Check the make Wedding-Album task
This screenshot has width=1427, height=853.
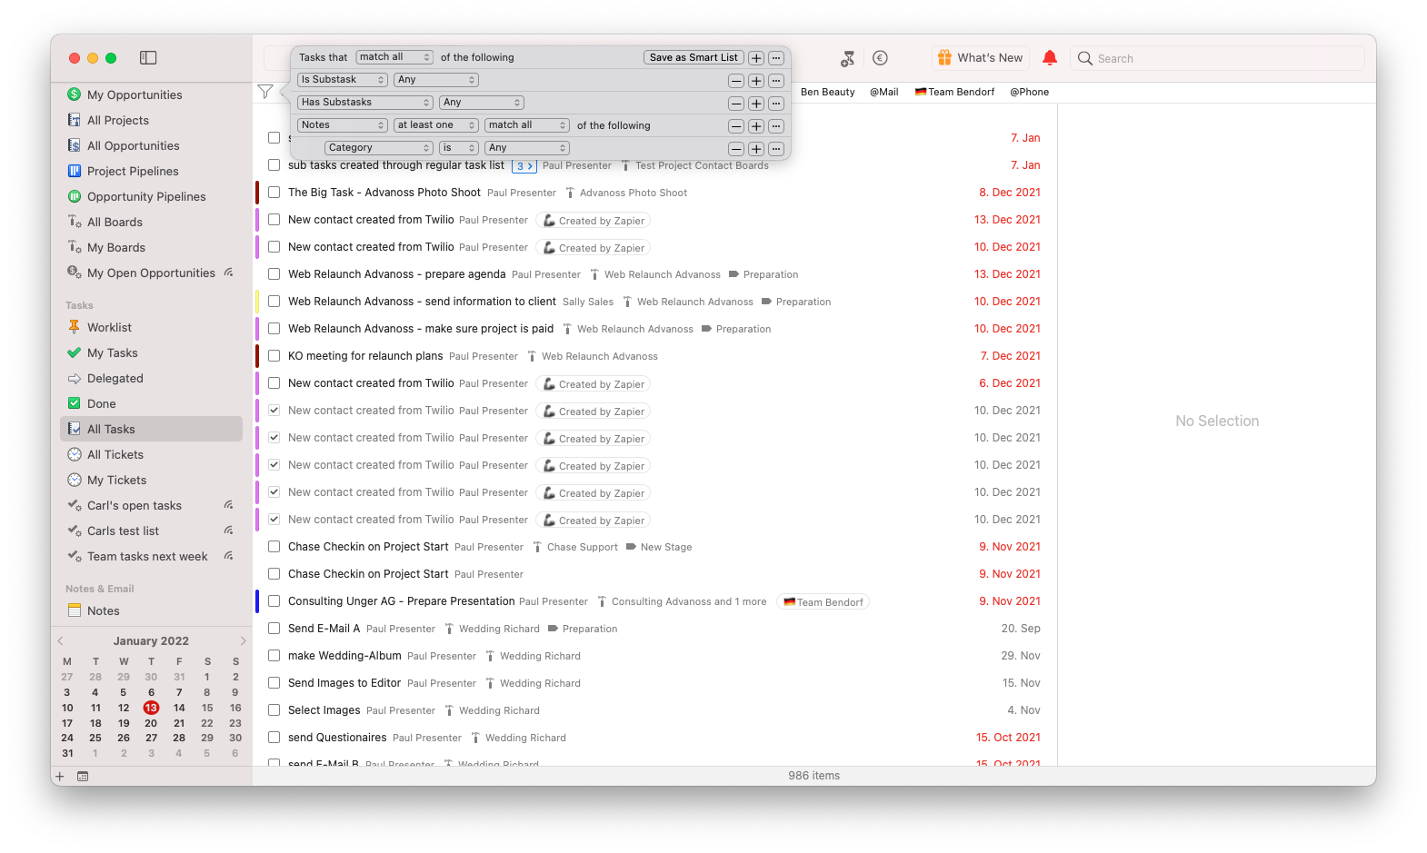[274, 656]
